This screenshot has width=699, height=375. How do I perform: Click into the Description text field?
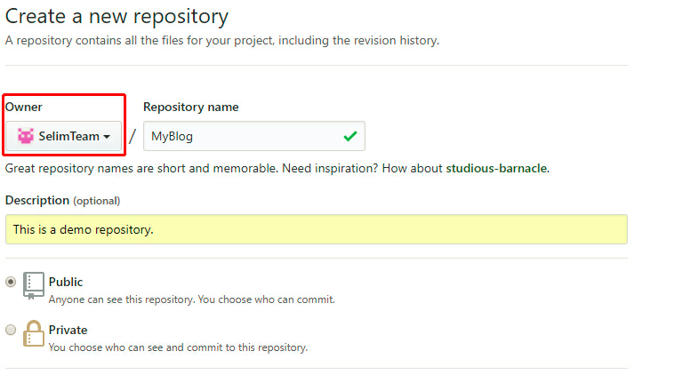(316, 229)
